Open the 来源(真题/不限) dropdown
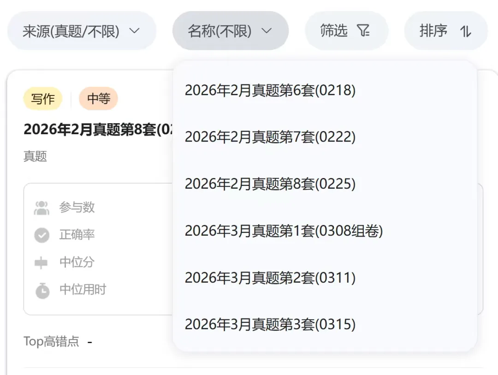Image resolution: width=498 pixels, height=375 pixels. [x=81, y=30]
